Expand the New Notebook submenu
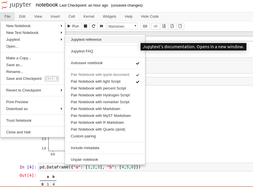 click(18, 26)
